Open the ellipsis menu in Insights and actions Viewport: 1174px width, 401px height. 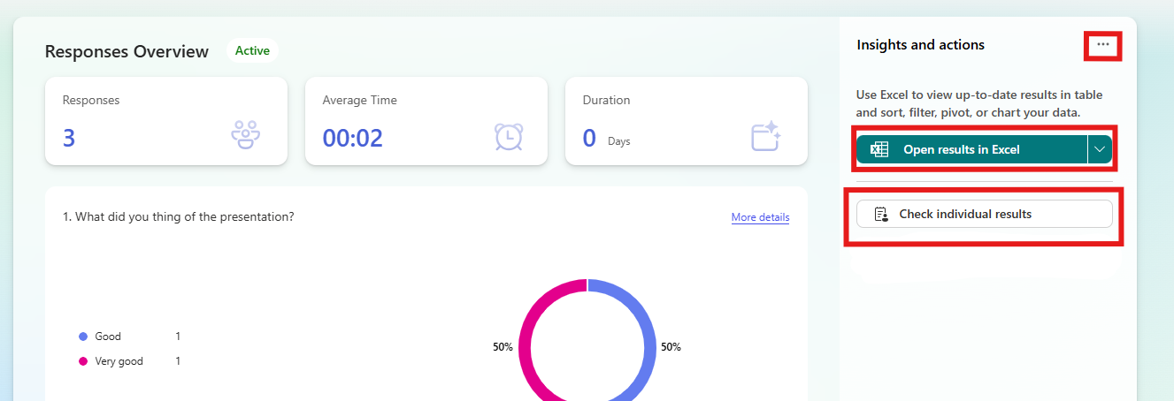pos(1102,44)
